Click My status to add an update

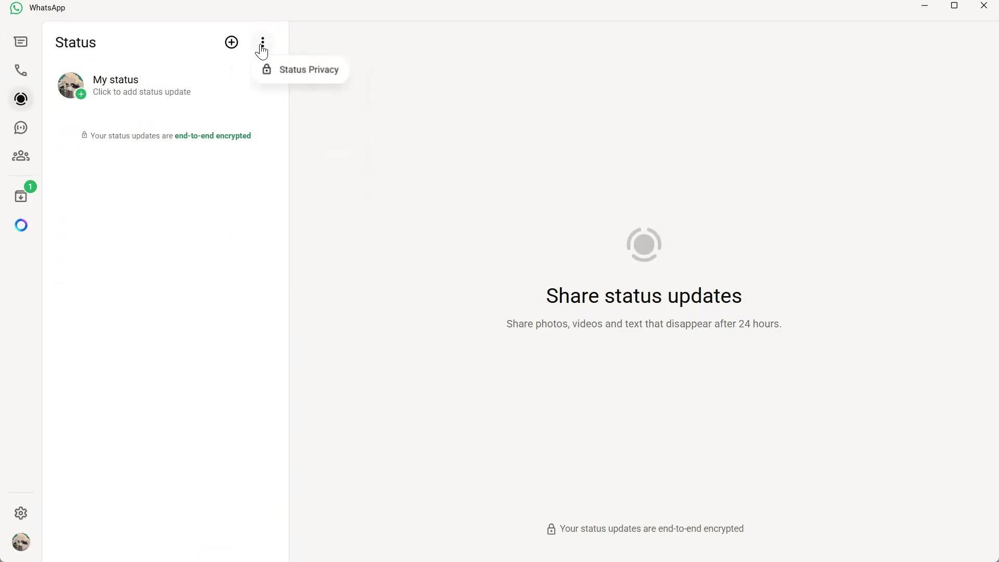pos(116,80)
